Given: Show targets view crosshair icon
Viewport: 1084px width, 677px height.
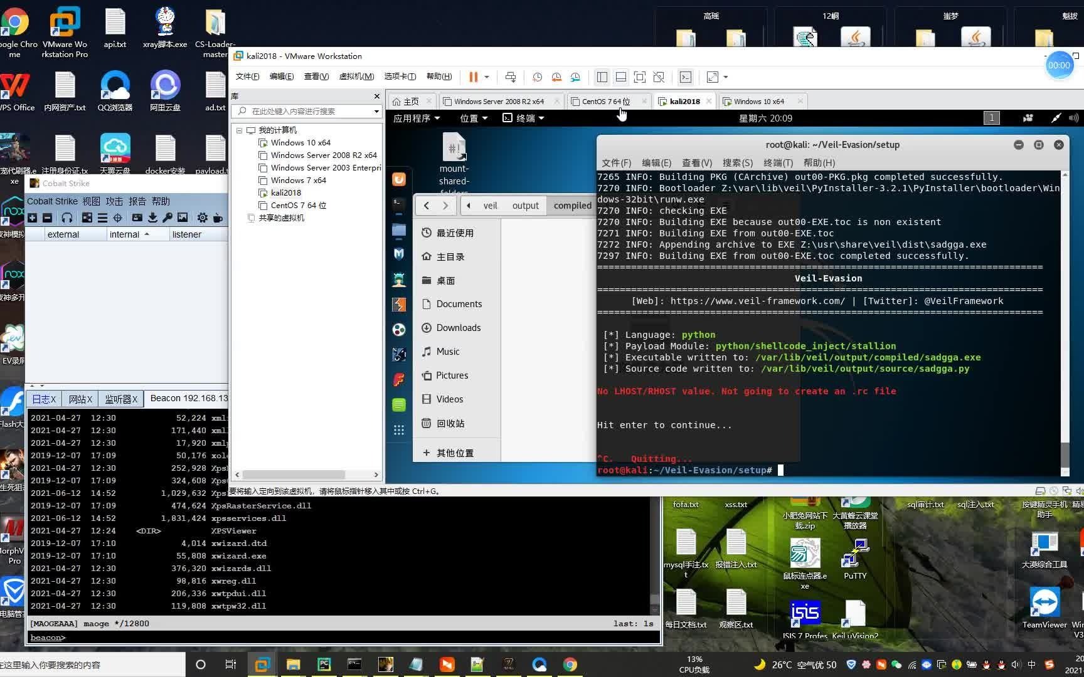Looking at the screenshot, I should point(117,218).
